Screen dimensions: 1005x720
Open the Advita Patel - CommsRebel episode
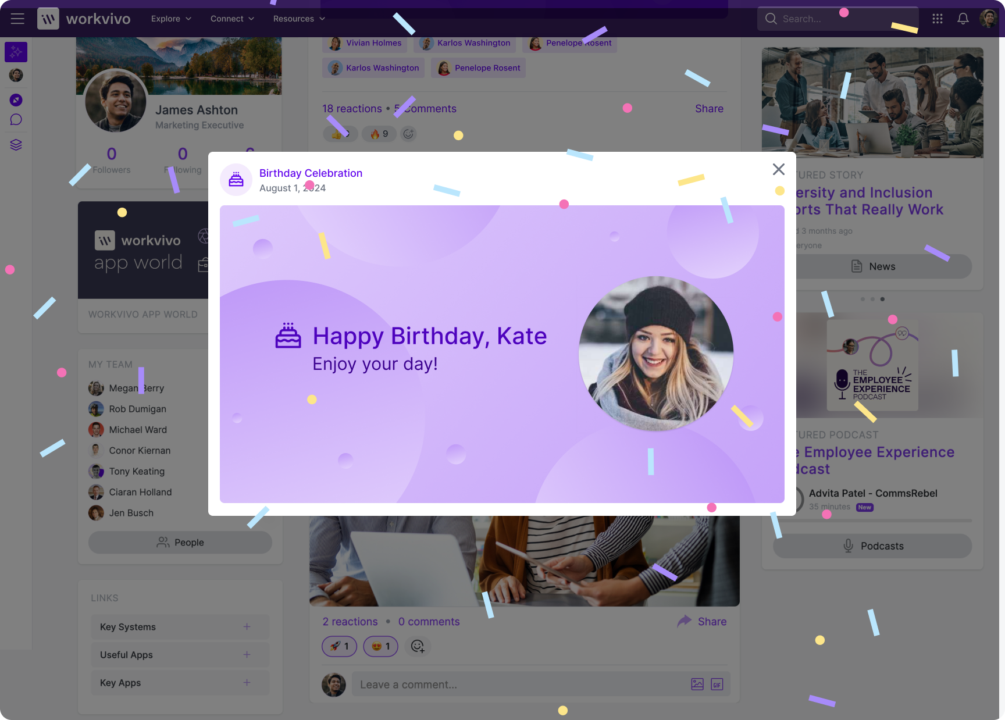point(873,493)
